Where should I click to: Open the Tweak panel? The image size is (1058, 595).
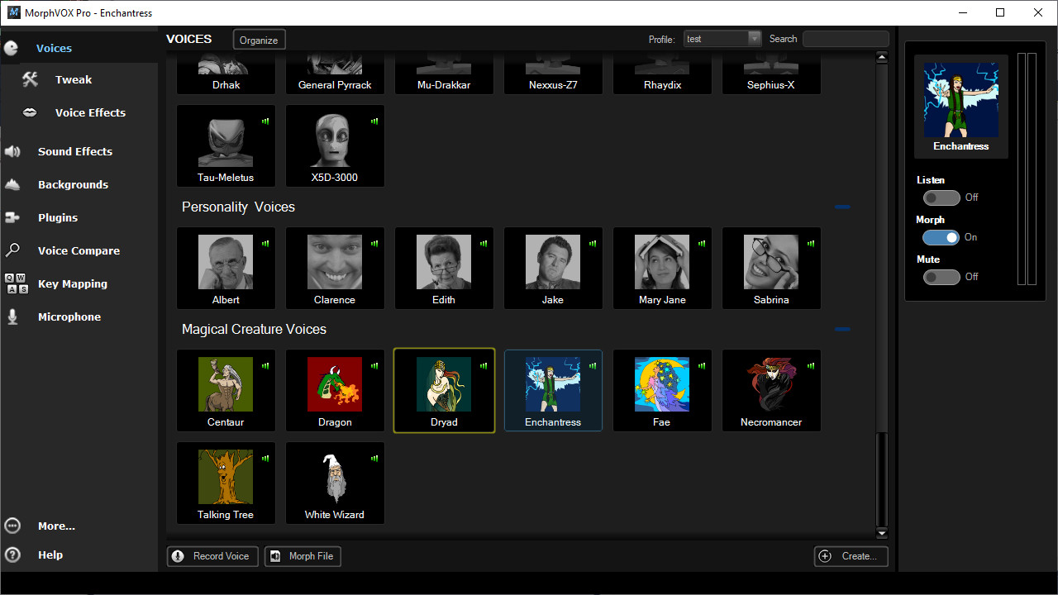[x=73, y=79]
